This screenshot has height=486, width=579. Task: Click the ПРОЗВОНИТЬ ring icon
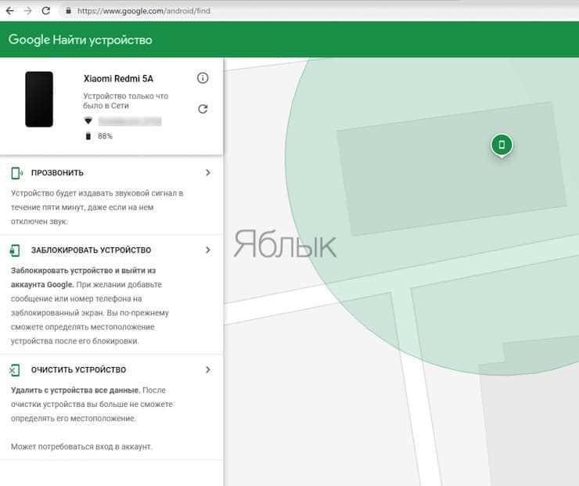(x=16, y=173)
